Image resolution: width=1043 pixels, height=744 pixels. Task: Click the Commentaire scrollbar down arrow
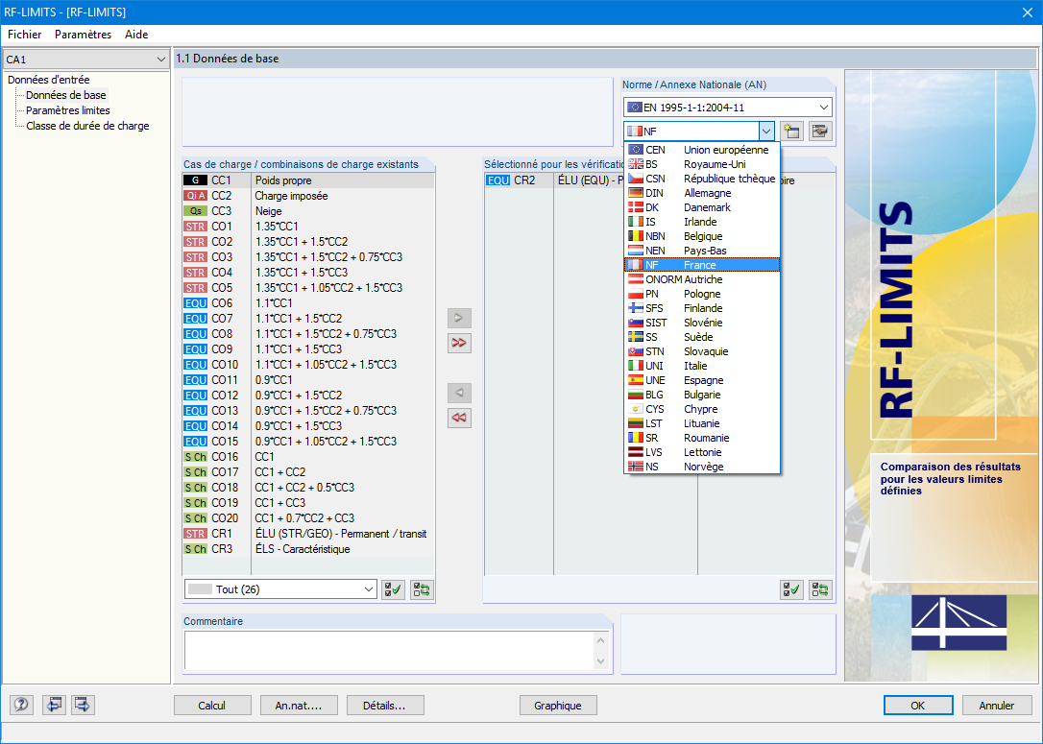[x=600, y=660]
